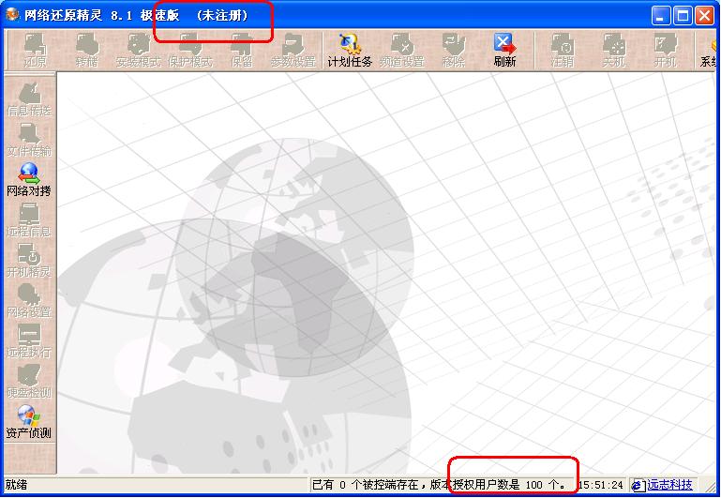
Task: Click the 远志科技 link in status bar
Action: (669, 485)
